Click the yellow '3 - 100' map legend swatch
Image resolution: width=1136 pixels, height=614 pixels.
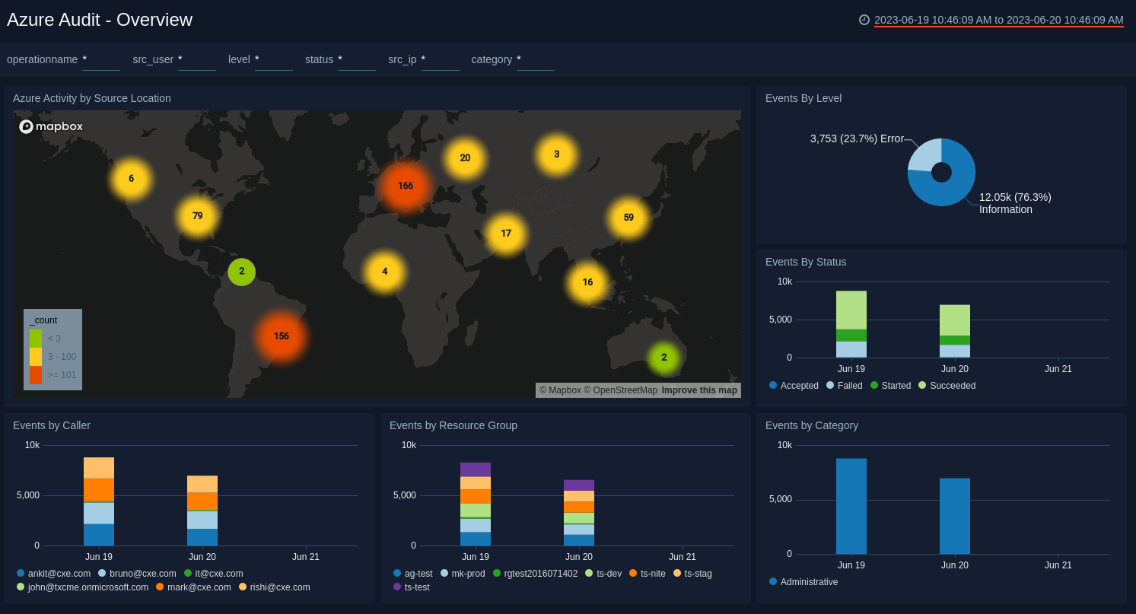(x=36, y=357)
